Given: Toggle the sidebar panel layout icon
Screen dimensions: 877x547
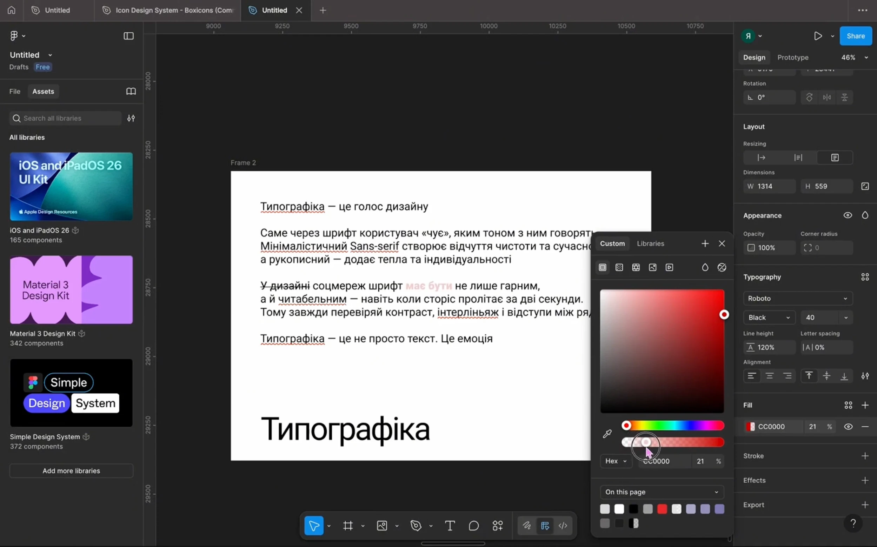Looking at the screenshot, I should pos(128,36).
